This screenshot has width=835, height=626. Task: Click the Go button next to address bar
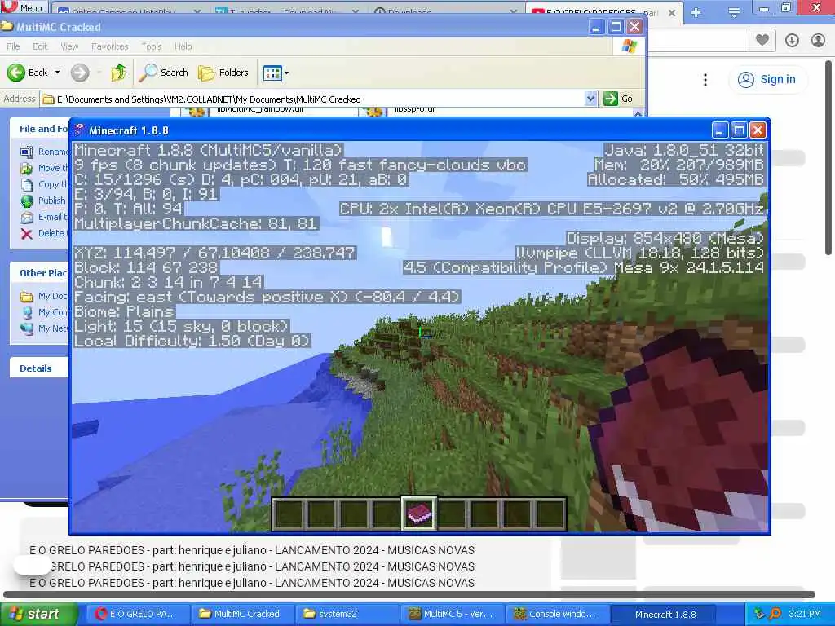pyautogui.click(x=618, y=99)
